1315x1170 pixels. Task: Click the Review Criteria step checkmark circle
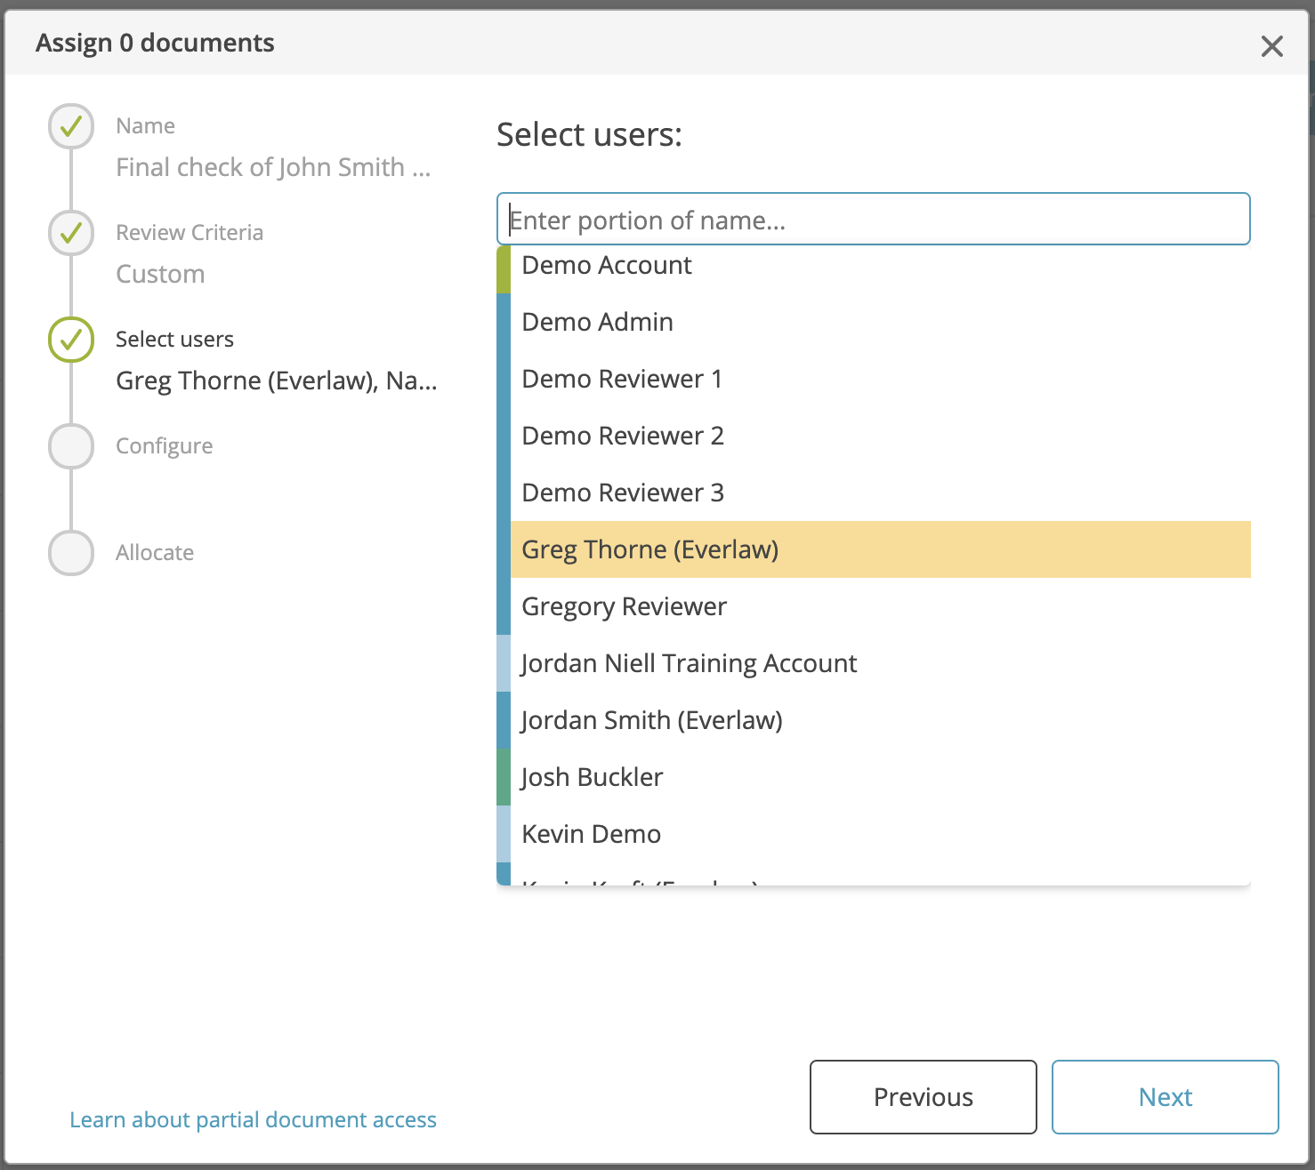(71, 233)
